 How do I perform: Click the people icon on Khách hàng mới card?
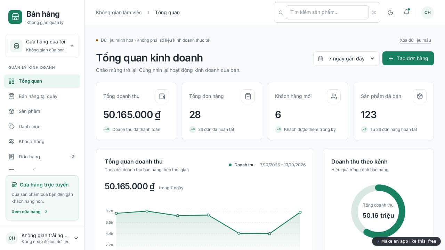(x=334, y=96)
